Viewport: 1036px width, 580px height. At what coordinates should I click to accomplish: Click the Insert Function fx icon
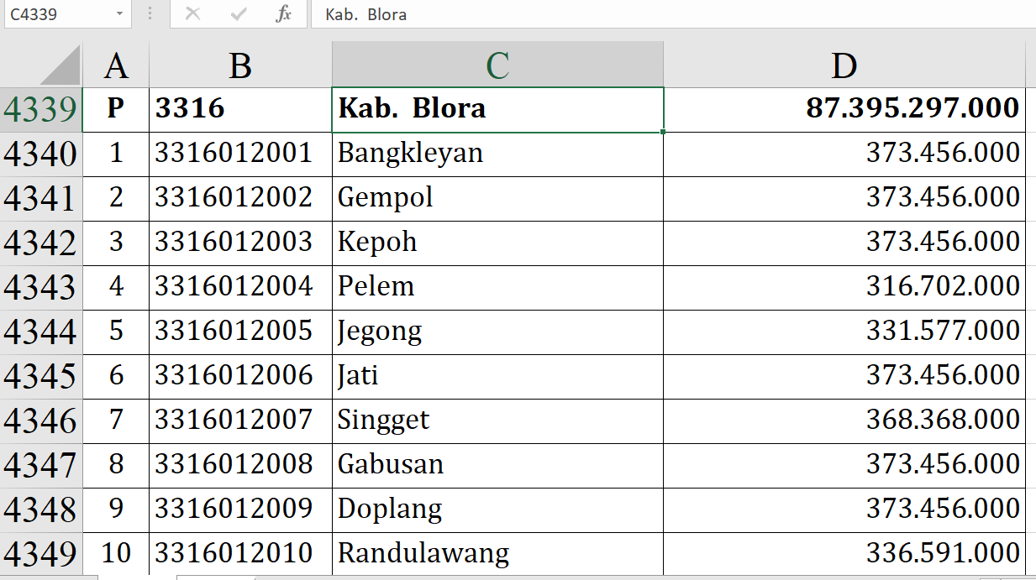coord(284,14)
